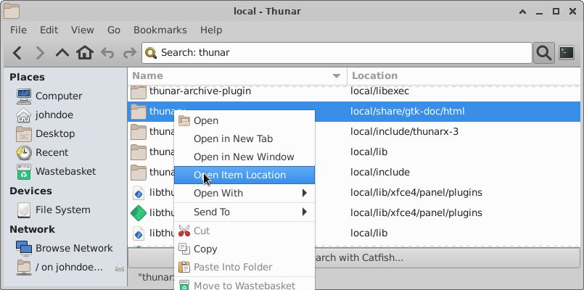Viewport: 584px width, 290px height.
Task: Click the Location column header
Action: [464, 76]
